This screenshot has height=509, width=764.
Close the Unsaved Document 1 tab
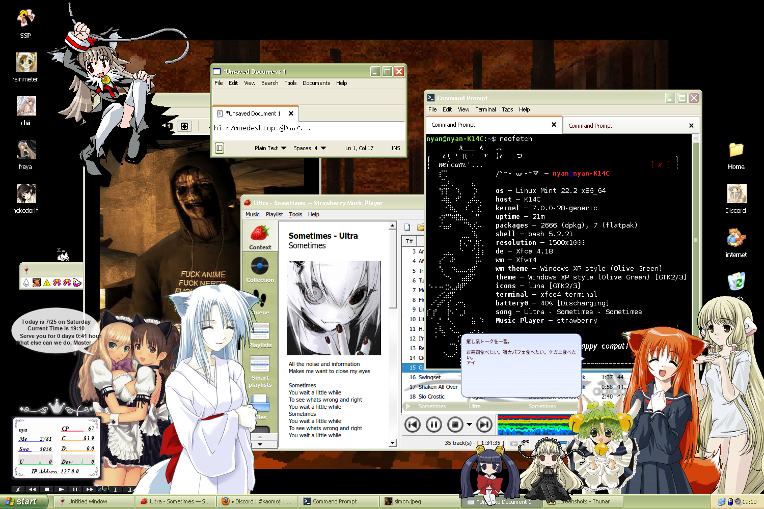(x=291, y=114)
